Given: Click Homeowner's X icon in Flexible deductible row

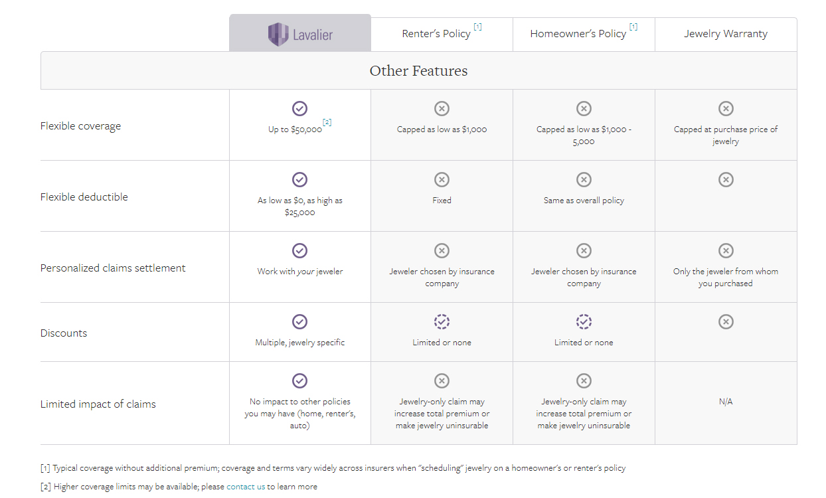Looking at the screenshot, I should pyautogui.click(x=584, y=179).
